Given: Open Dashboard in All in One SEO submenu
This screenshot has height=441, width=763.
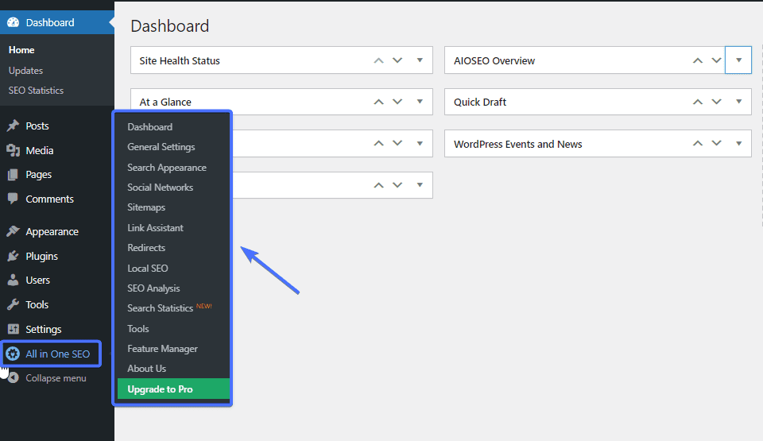Looking at the screenshot, I should click(150, 126).
